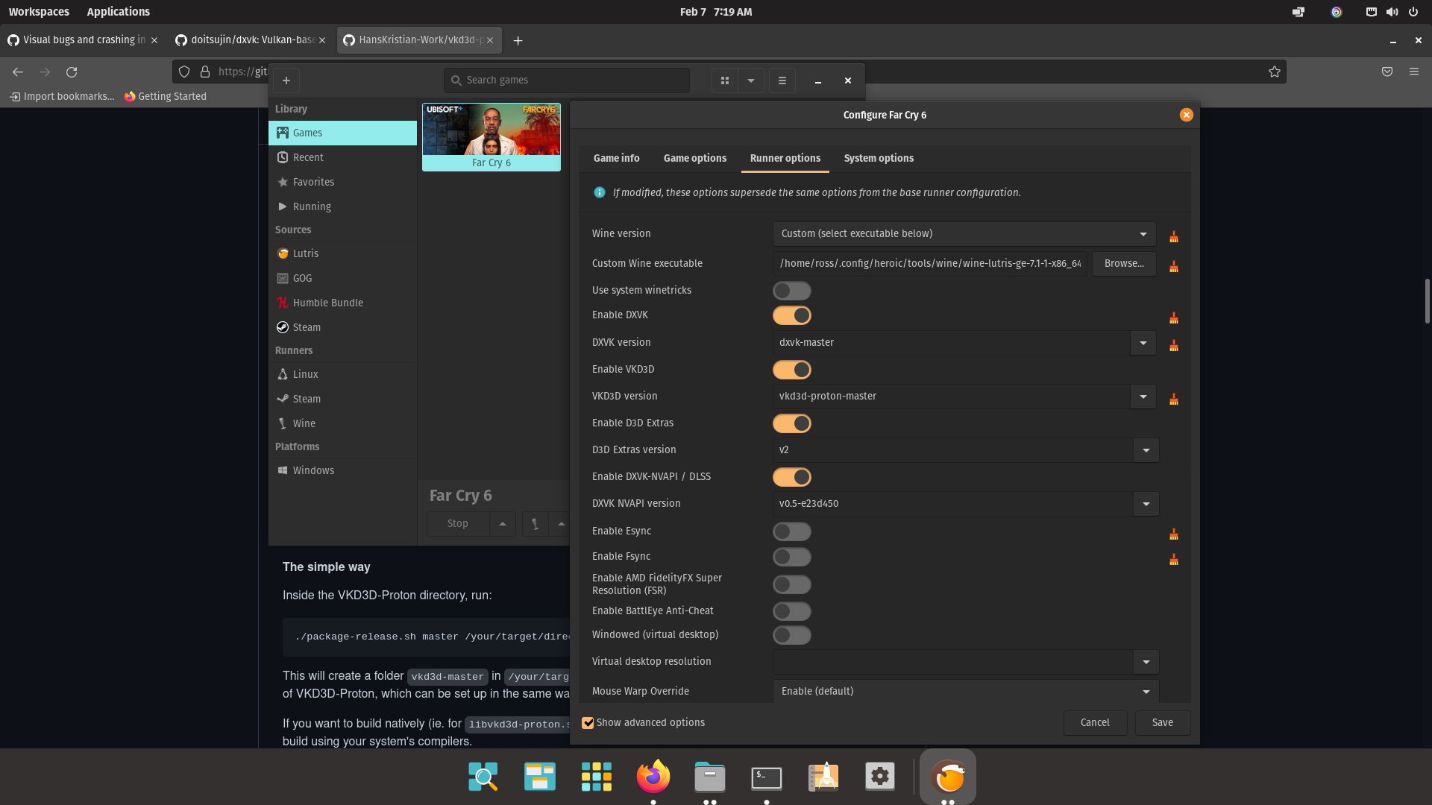Screen dimensions: 1432x805
Task: Disable the Enable DXVK switch
Action: click(791, 315)
